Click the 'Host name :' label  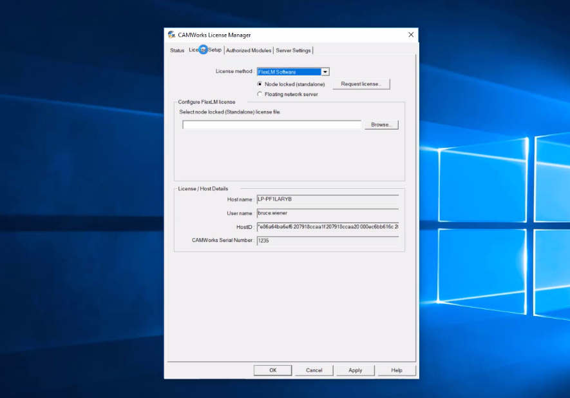coord(240,199)
